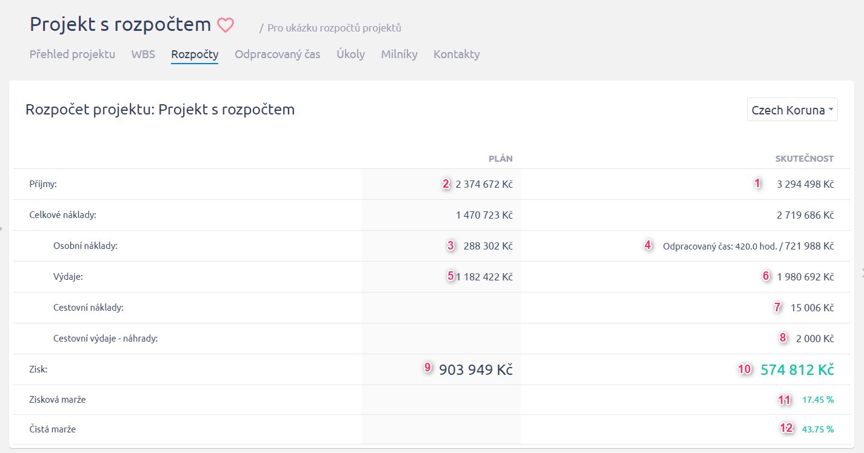The width and height of the screenshot is (864, 453).
Task: Click the green actual Zisk 574 812 Kč
Action: click(x=797, y=369)
